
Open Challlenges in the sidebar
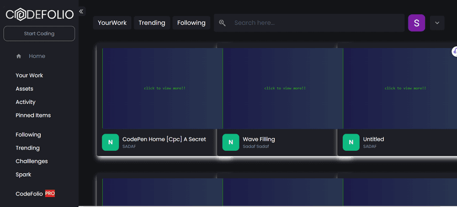click(32, 161)
